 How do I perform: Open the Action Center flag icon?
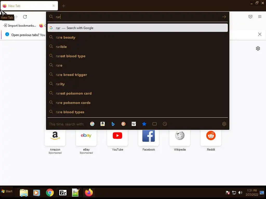pyautogui.click(x=228, y=193)
